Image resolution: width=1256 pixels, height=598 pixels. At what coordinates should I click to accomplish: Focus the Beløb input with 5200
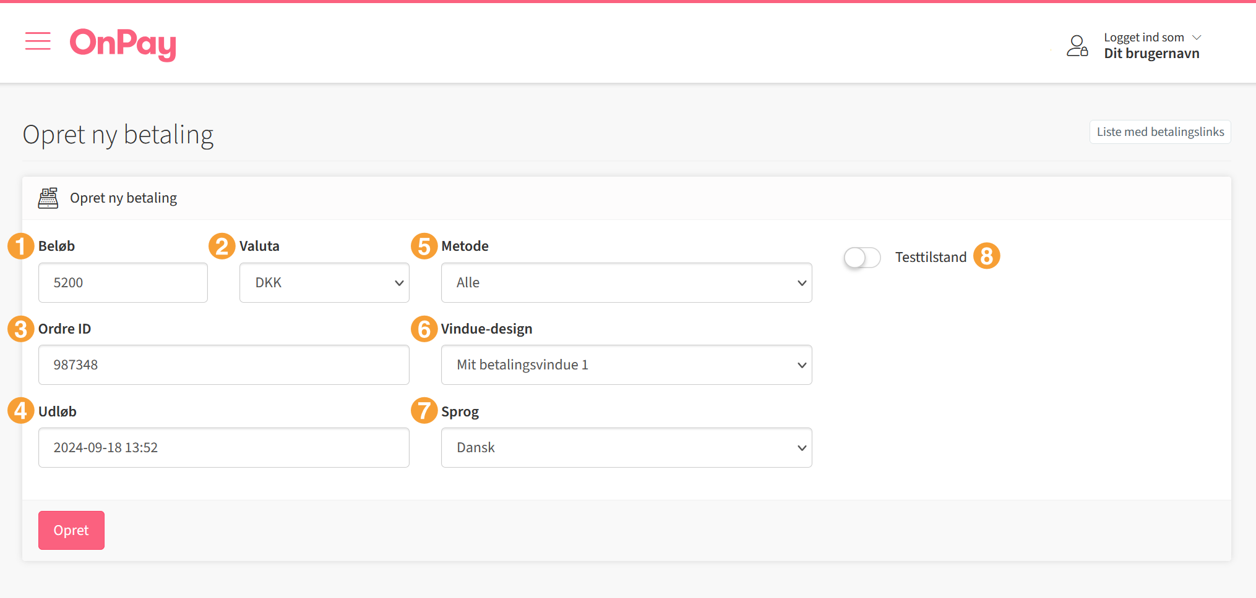click(123, 283)
